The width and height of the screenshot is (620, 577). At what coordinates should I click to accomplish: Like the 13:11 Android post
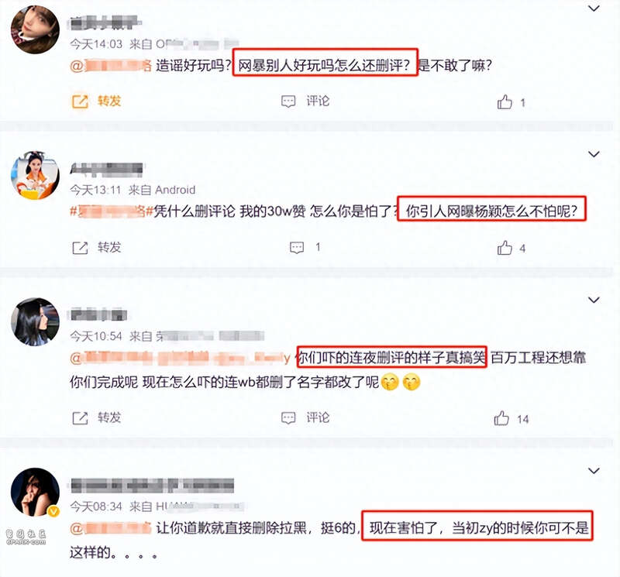click(505, 248)
